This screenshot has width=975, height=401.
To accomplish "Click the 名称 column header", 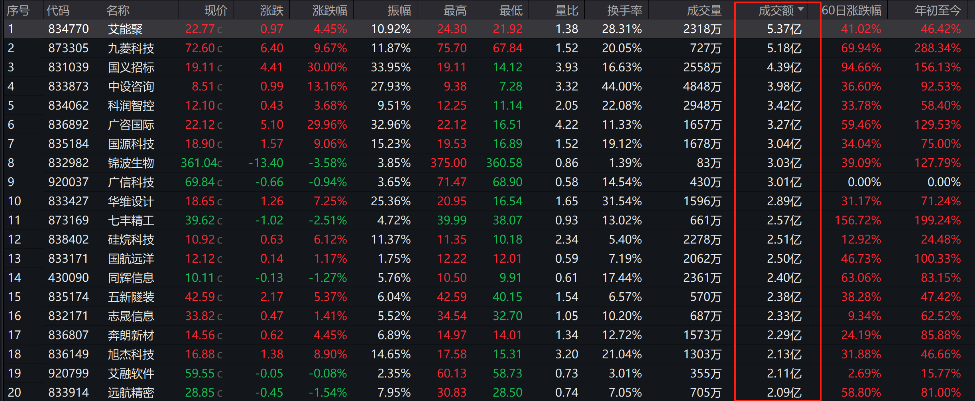I will click(x=118, y=10).
